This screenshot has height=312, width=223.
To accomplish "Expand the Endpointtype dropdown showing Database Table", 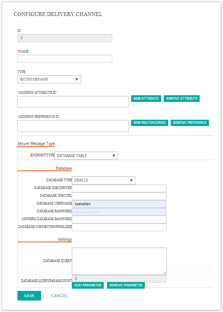I will click(x=86, y=156).
